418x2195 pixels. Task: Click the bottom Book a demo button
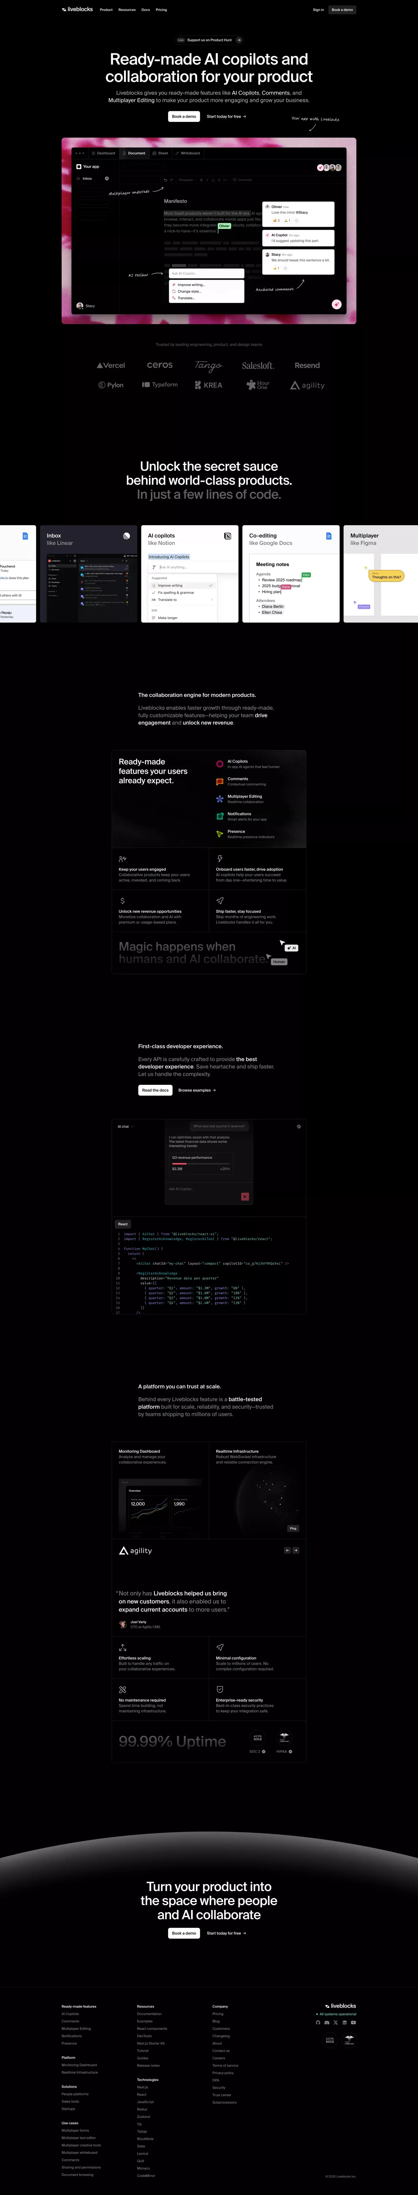[184, 1933]
